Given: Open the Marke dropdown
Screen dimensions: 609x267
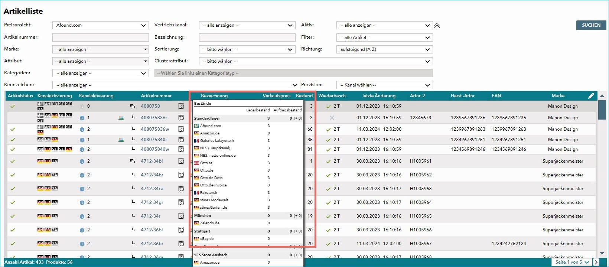Looking at the screenshot, I should click(101, 49).
